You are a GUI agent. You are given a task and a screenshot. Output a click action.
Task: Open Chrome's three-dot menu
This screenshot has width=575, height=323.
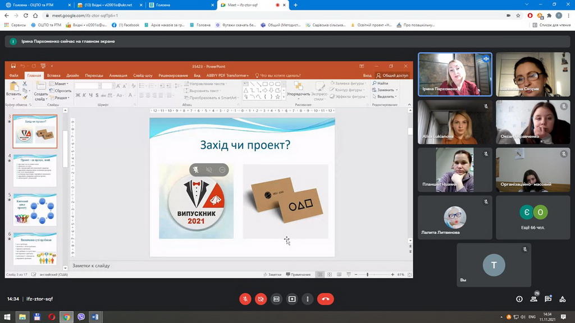pos(568,16)
